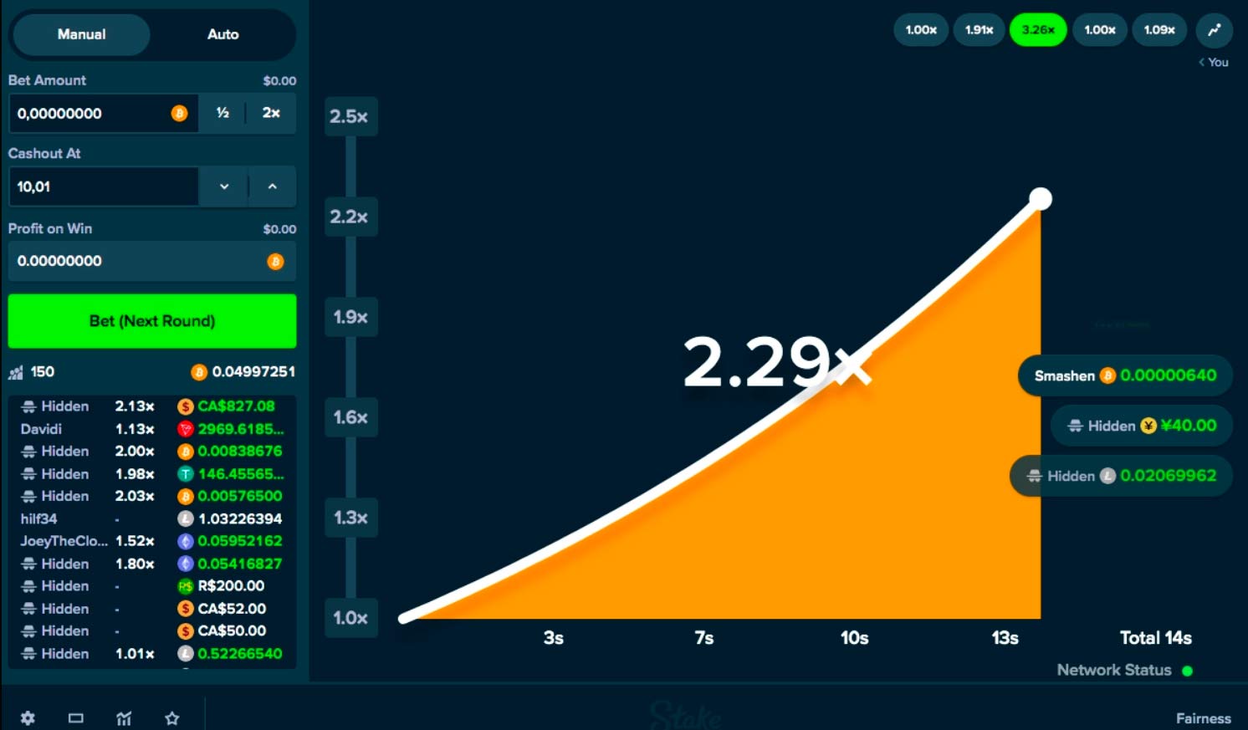Halve the bet with the ½ button
Screen dimensions: 1248x730
coord(222,113)
